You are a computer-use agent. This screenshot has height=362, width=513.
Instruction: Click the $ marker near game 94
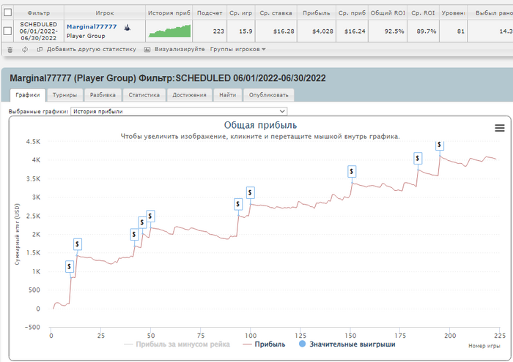click(x=238, y=204)
